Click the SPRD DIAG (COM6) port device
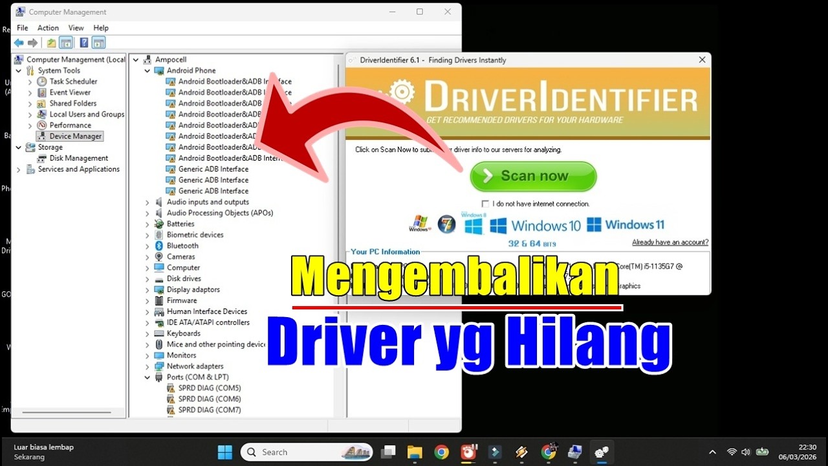 point(210,399)
